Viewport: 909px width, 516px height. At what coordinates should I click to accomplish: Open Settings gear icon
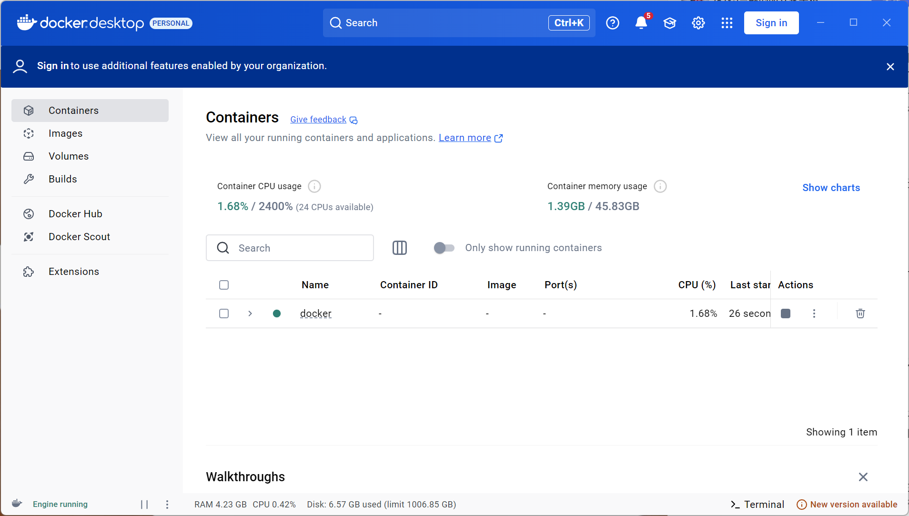(698, 23)
